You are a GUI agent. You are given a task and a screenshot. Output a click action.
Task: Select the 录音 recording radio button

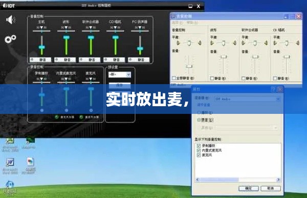pyautogui.click(x=199, y=120)
